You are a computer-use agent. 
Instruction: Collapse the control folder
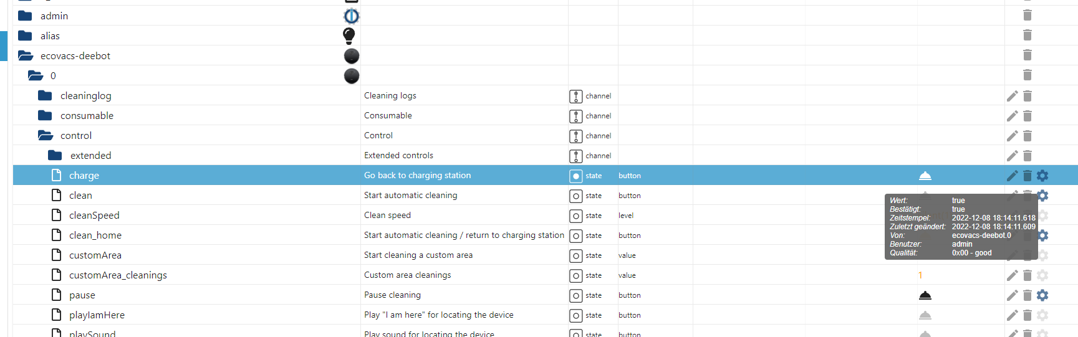46,135
